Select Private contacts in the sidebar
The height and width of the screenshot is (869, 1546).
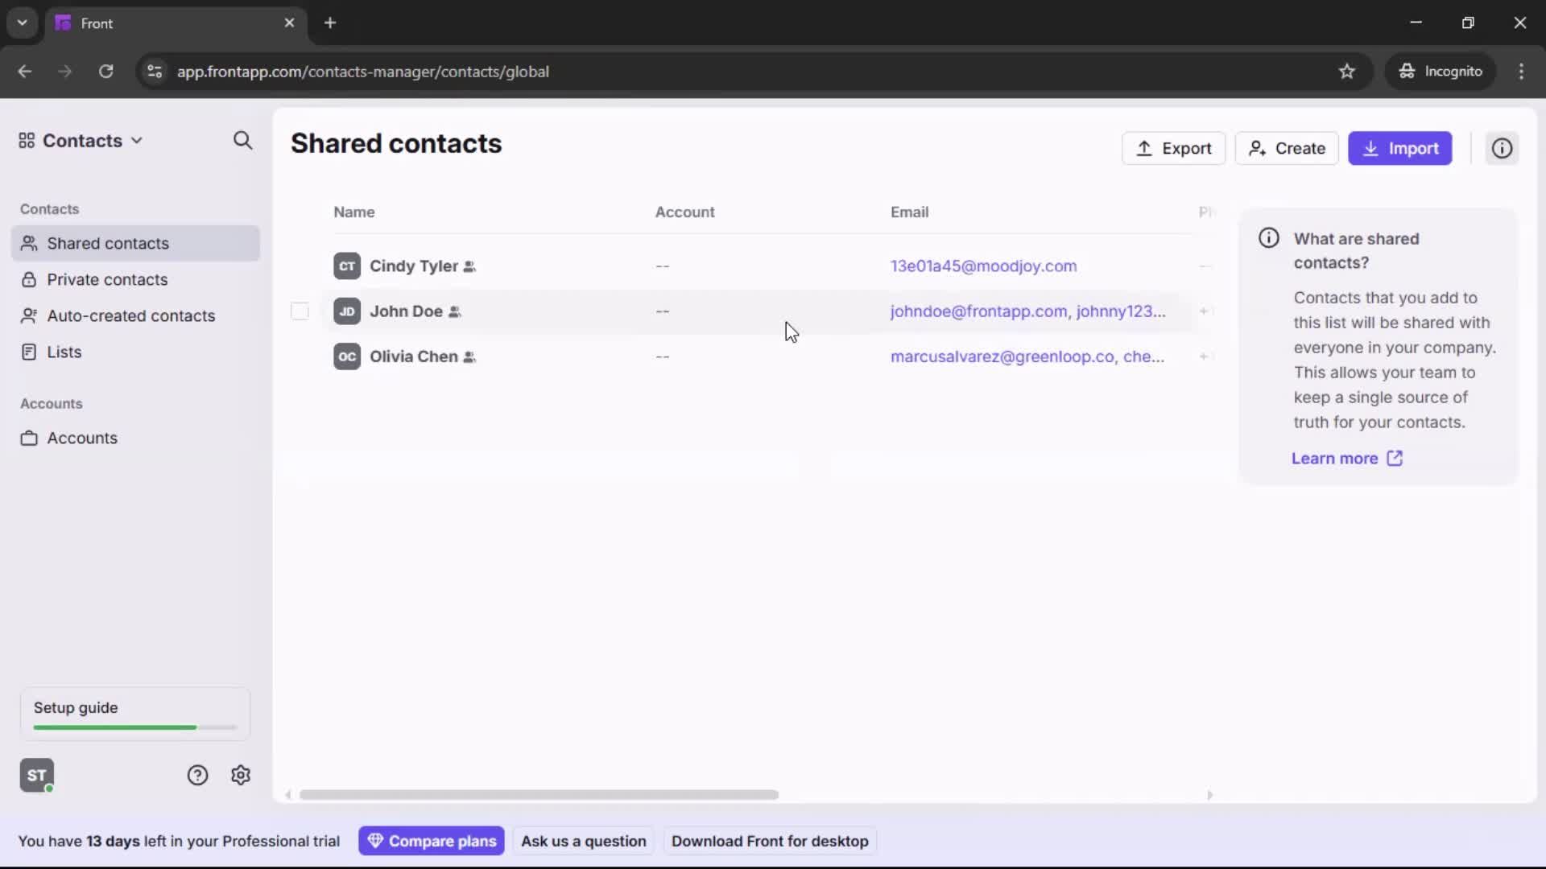click(x=107, y=279)
